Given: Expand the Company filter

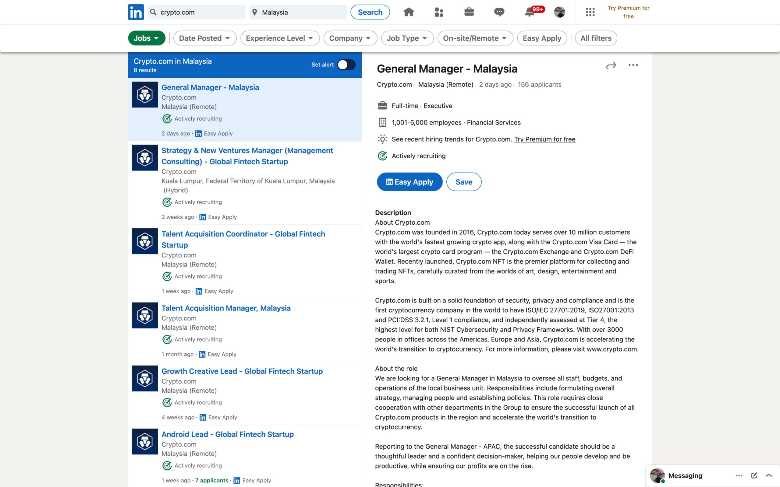Looking at the screenshot, I should pos(350,38).
